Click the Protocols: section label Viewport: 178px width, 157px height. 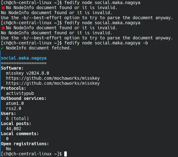tap(14, 88)
